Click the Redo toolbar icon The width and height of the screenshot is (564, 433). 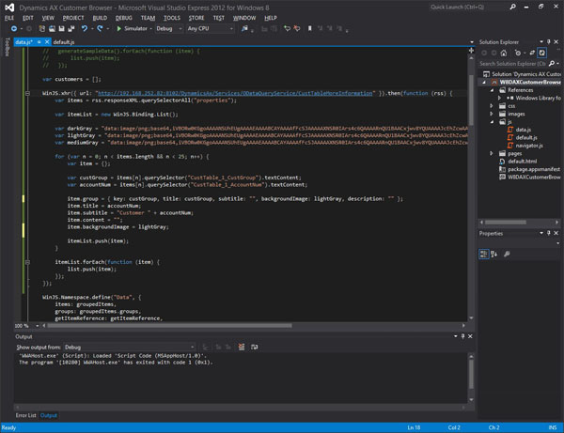pos(100,28)
